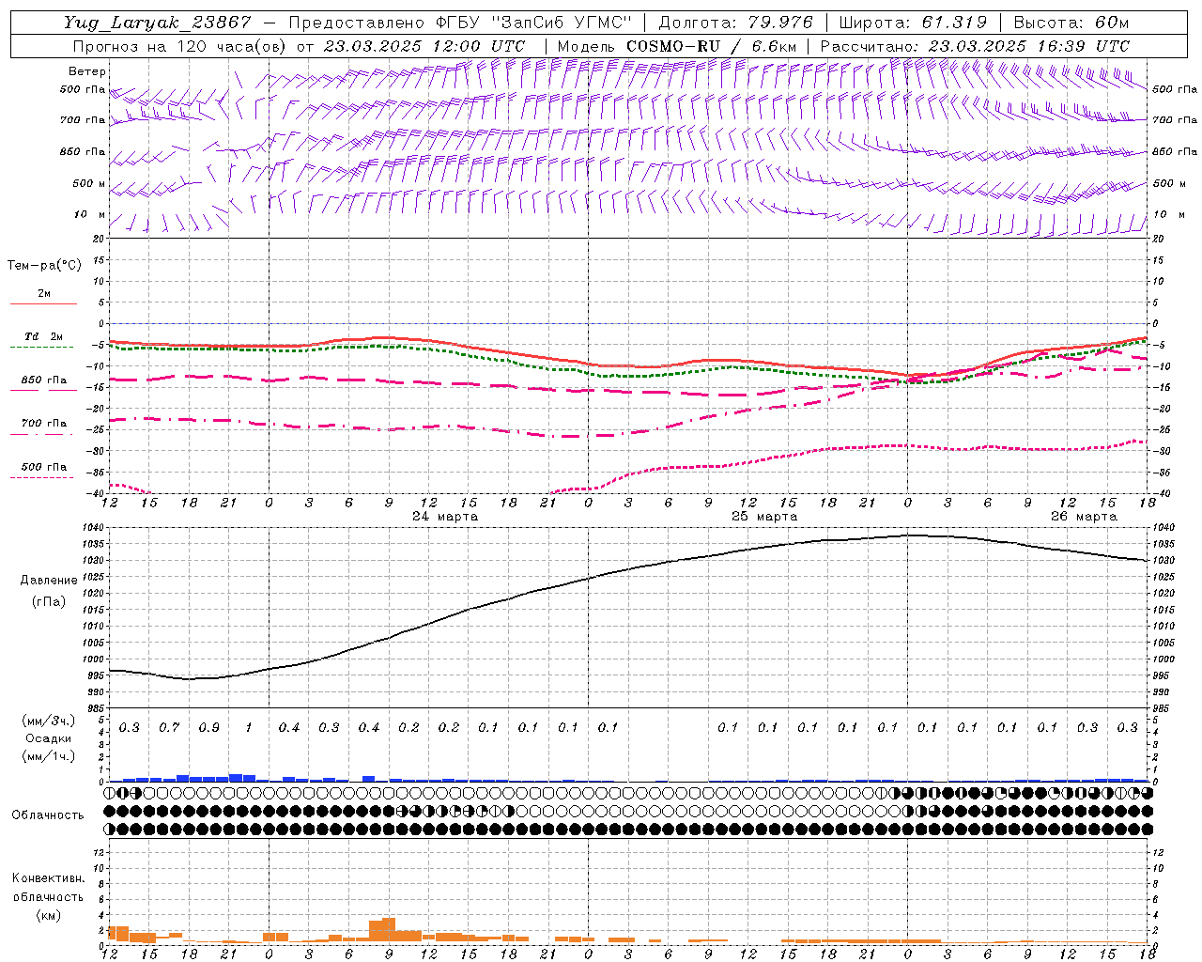Click the 'Конвективн.' convective cloud label
The image size is (1202, 962).
(x=48, y=878)
